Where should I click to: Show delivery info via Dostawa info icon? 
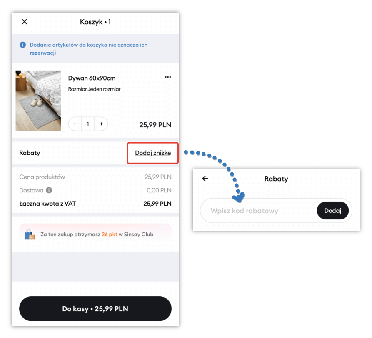tap(49, 190)
